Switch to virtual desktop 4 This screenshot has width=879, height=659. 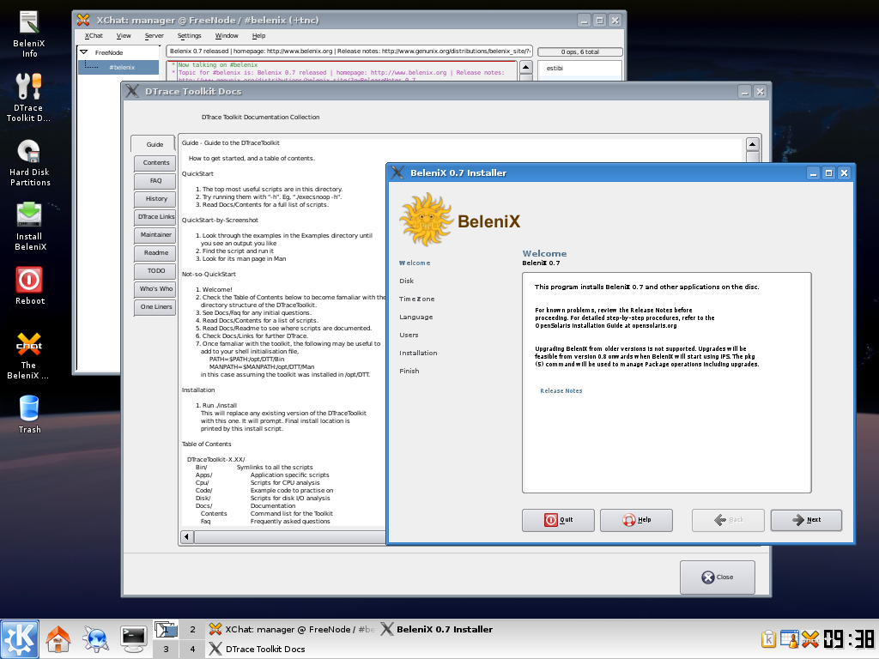pos(192,649)
